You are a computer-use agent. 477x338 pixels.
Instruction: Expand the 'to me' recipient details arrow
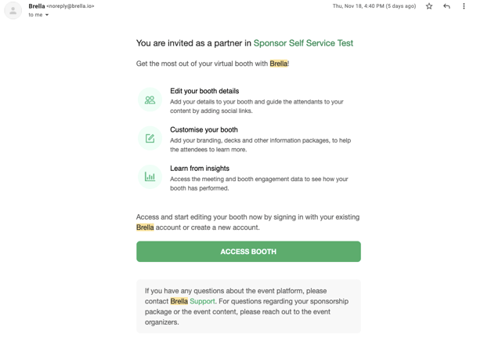coord(47,15)
